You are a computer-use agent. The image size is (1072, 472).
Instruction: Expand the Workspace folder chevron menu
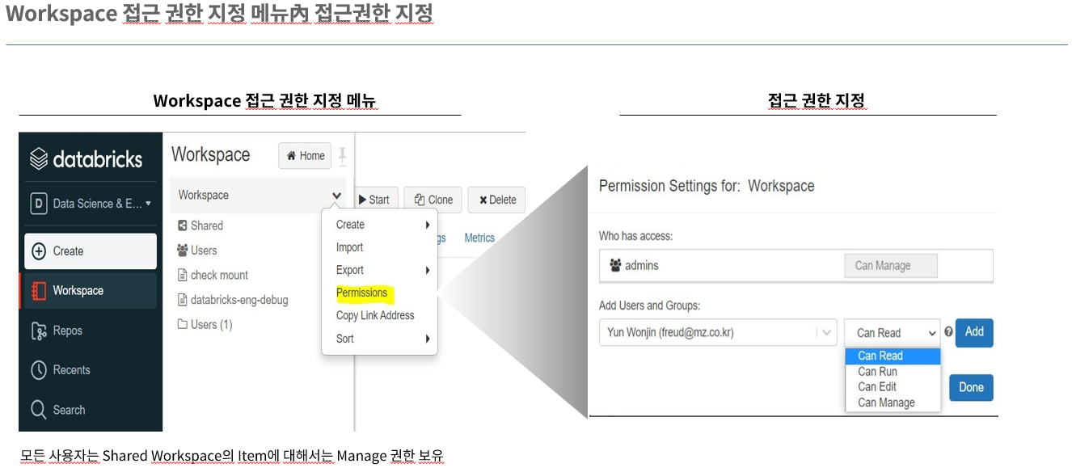(x=336, y=196)
